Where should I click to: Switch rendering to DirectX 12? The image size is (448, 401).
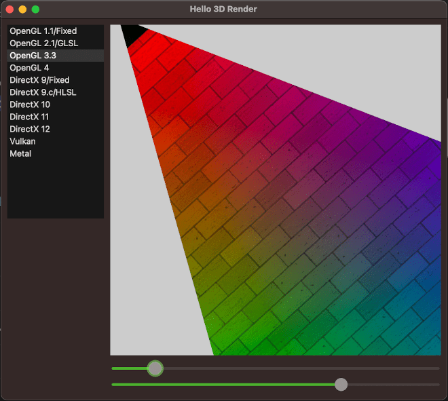[x=30, y=129]
